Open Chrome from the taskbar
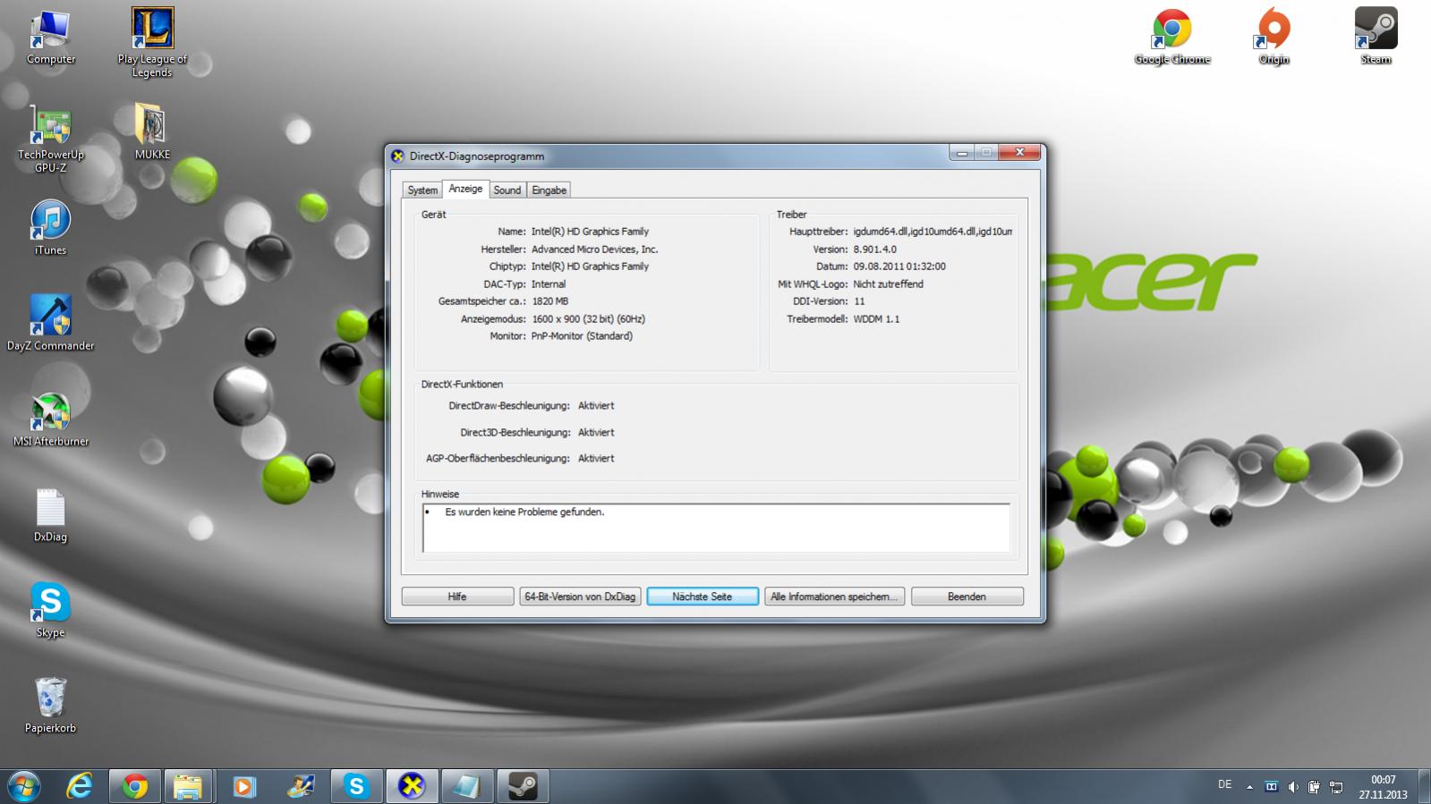Screen dimensions: 1431x804 135,787
